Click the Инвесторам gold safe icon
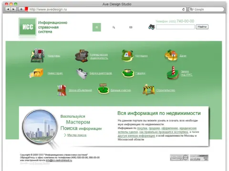This screenshot has width=229, height=171. [36, 73]
